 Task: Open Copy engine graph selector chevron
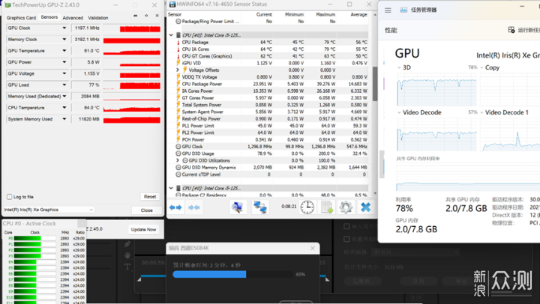(x=481, y=67)
